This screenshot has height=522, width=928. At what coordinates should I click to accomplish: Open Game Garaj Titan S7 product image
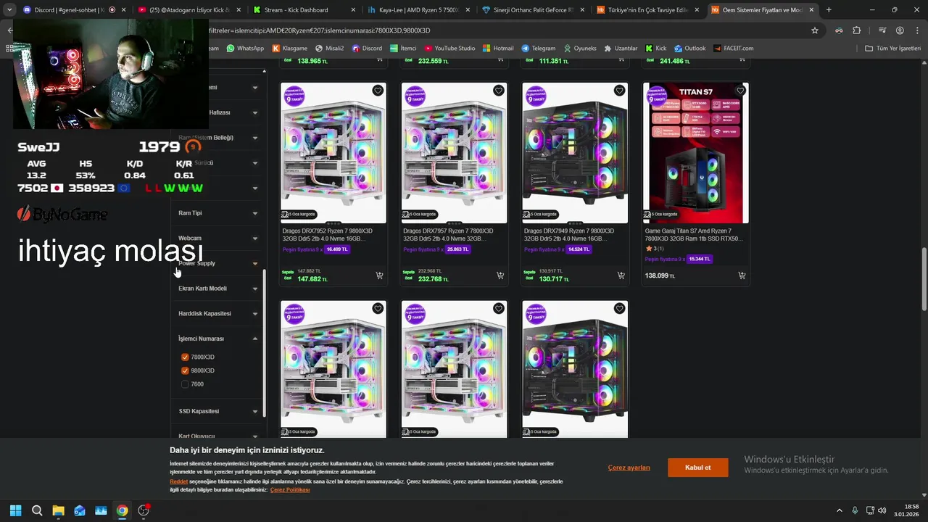695,153
